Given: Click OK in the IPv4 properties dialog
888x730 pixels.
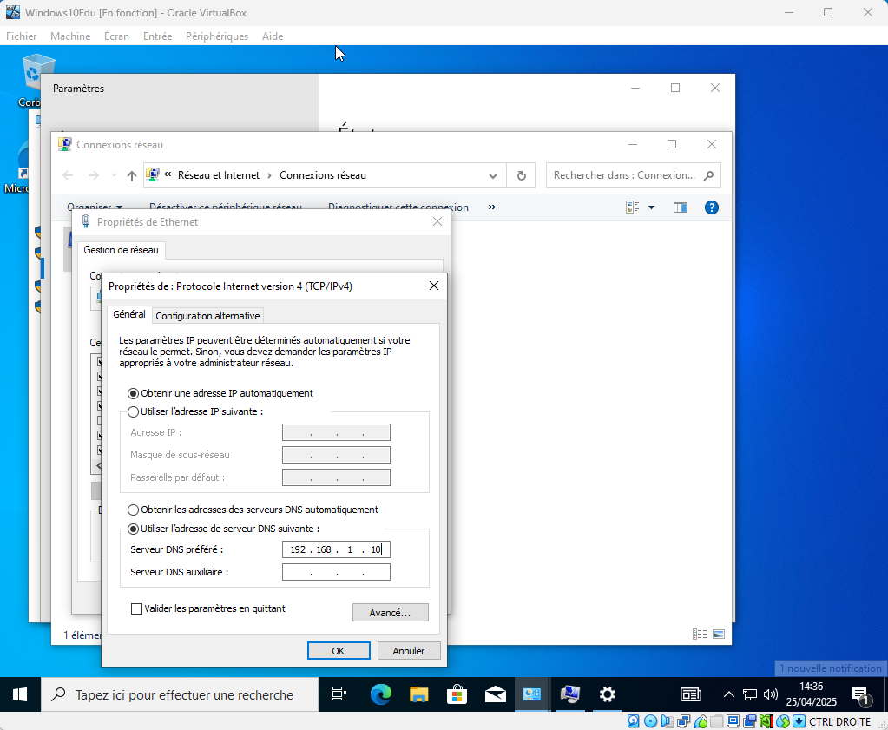Looking at the screenshot, I should click(x=339, y=651).
